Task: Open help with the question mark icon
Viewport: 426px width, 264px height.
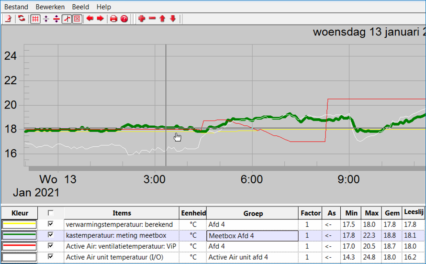Action: click(x=124, y=19)
